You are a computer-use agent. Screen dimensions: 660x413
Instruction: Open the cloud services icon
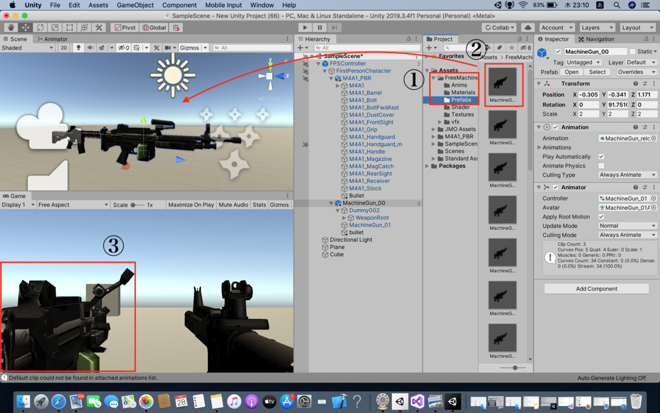coord(527,28)
